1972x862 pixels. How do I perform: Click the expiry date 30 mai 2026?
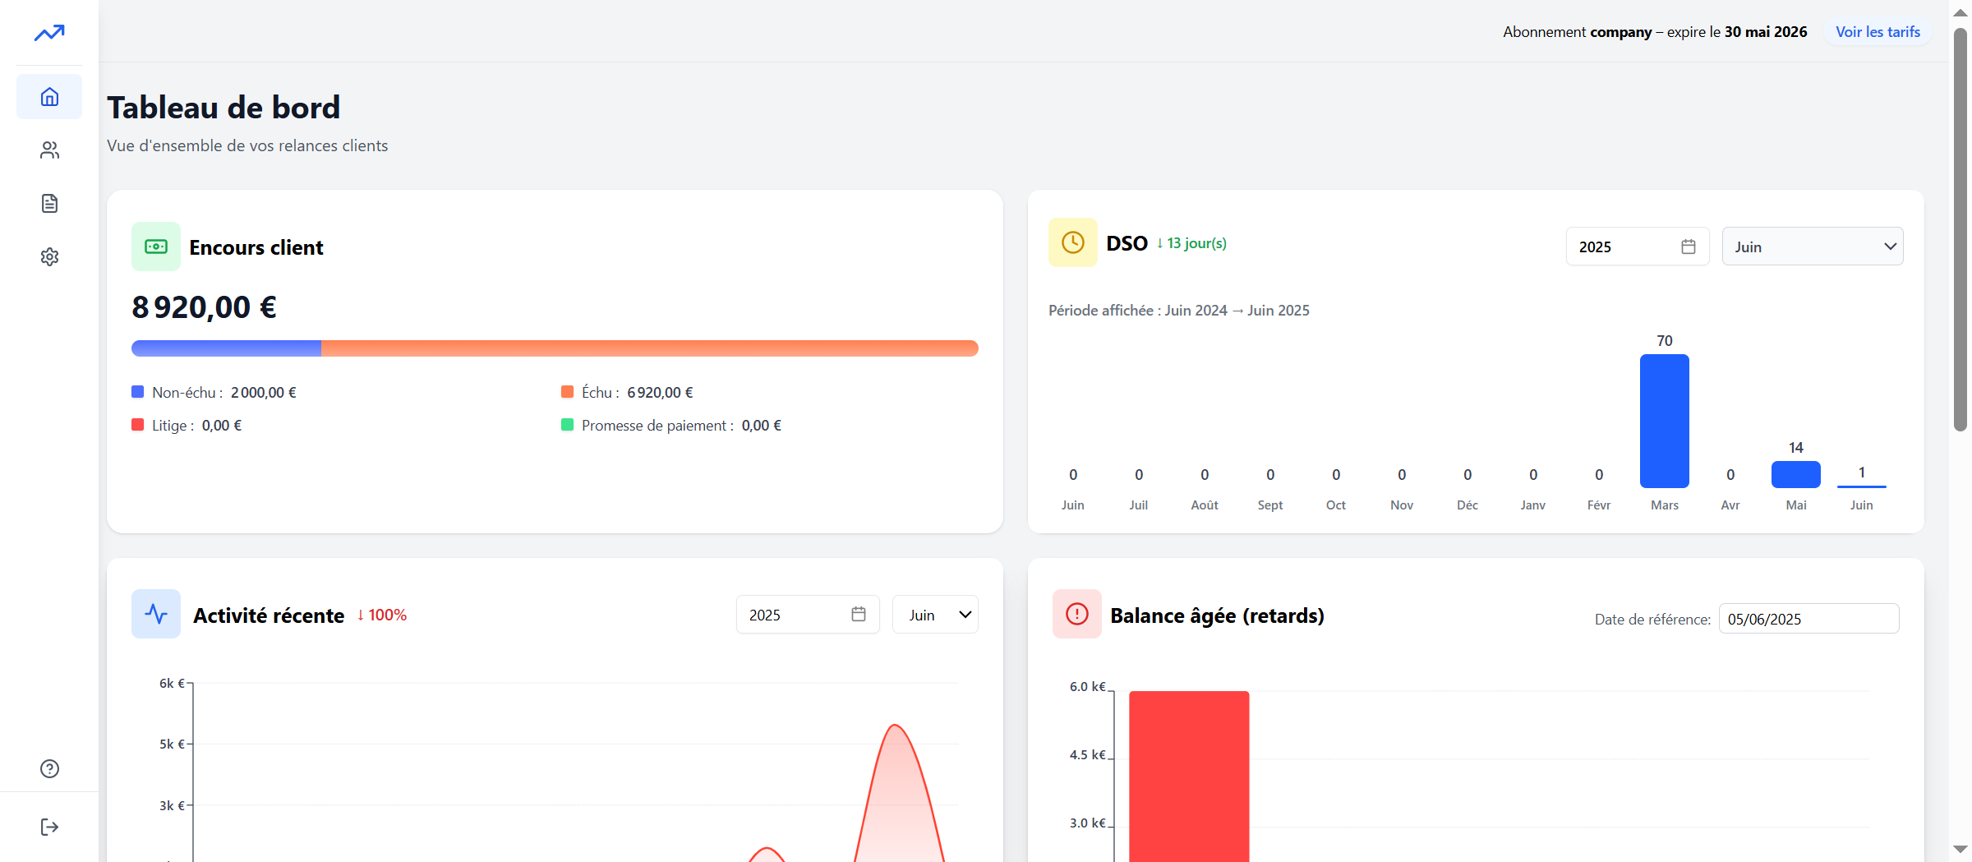coord(1766,32)
